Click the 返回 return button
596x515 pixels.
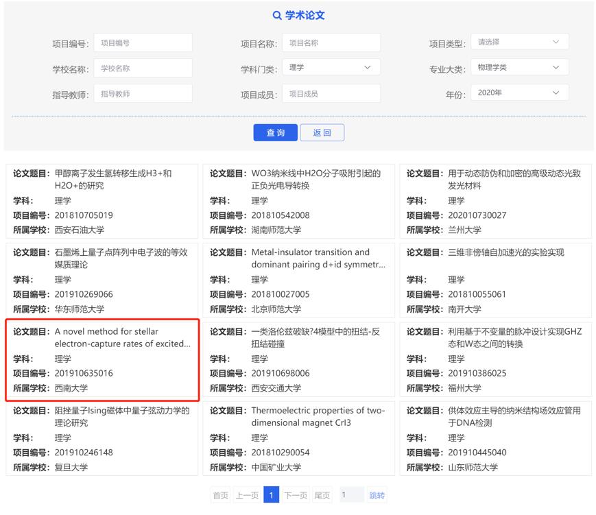pyautogui.click(x=322, y=132)
